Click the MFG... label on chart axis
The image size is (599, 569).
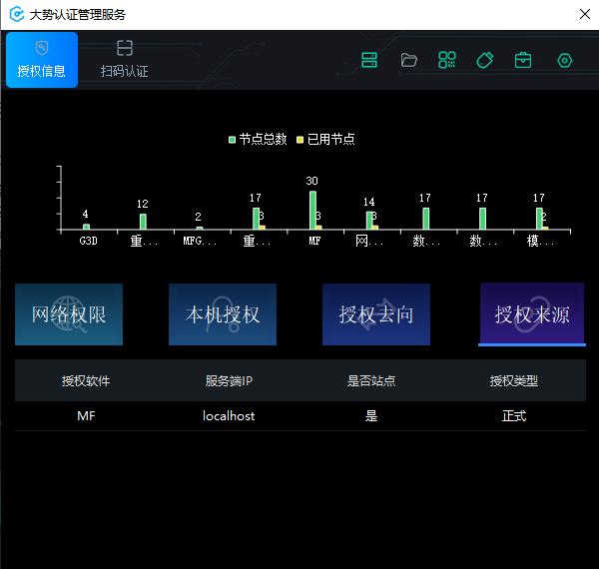[200, 241]
